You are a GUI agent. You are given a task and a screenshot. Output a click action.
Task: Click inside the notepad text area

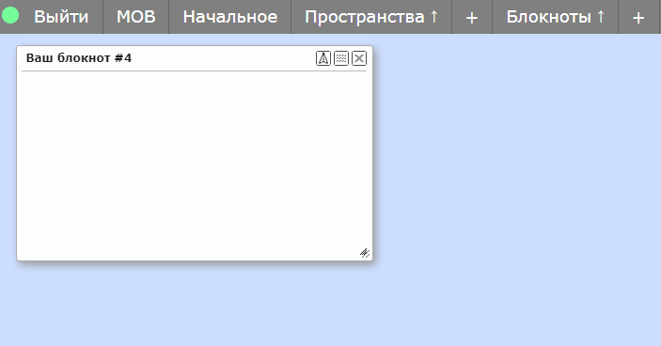(195, 165)
